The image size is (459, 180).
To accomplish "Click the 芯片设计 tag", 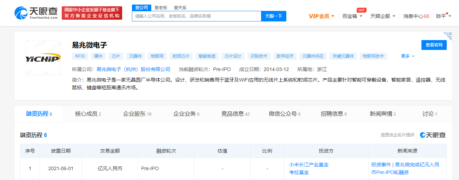I will [233, 56].
